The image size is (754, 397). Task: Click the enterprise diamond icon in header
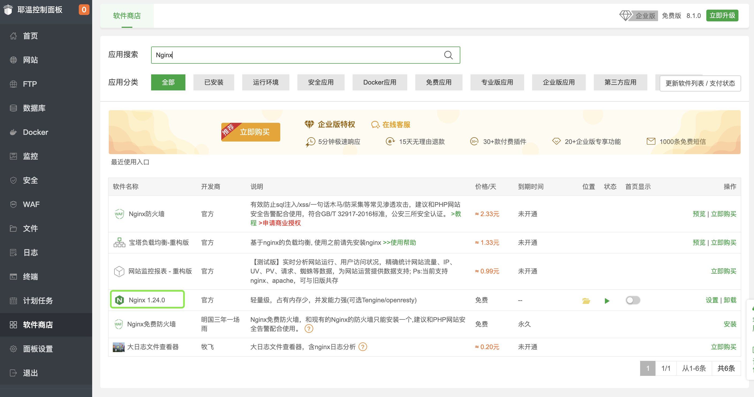coord(625,16)
